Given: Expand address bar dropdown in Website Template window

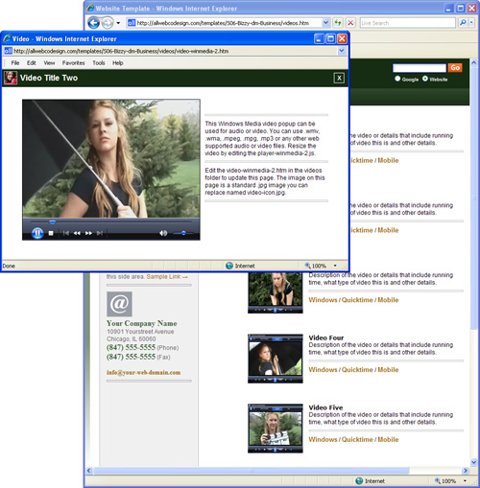Looking at the screenshot, I should (325, 23).
